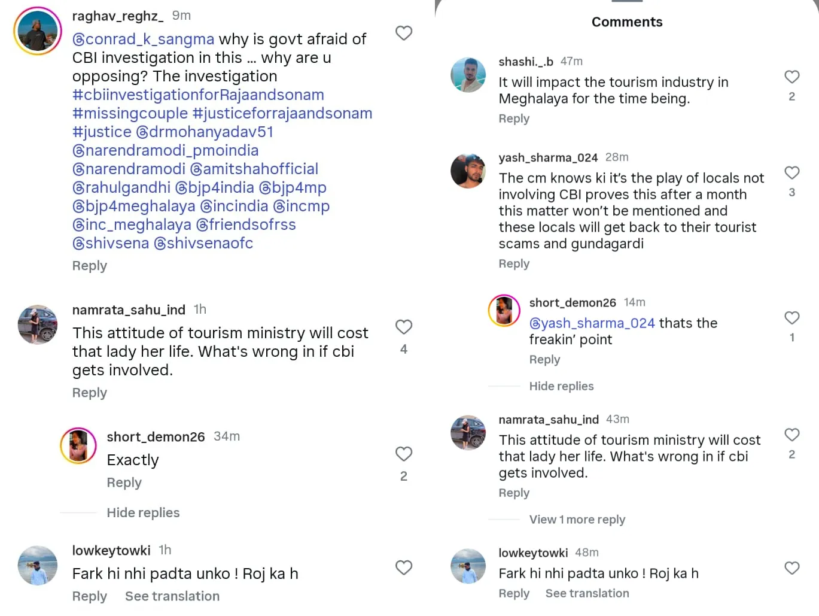Tap the @yash_sharma_024 mention in reply

tap(592, 323)
